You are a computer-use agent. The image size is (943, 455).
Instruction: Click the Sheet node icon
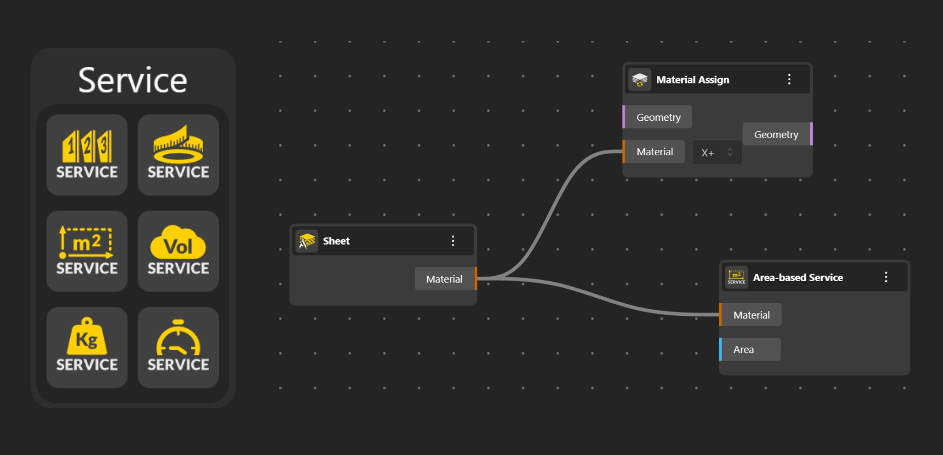pos(307,241)
